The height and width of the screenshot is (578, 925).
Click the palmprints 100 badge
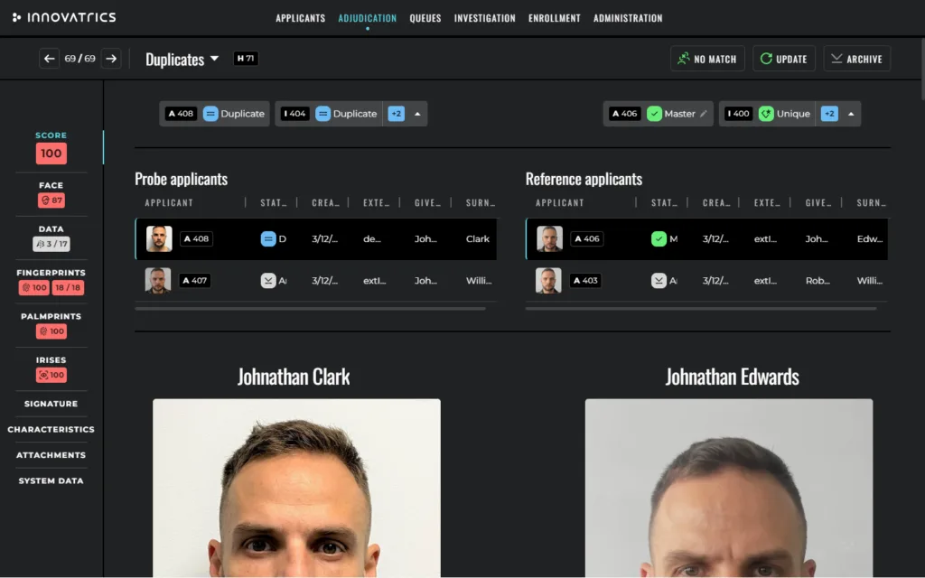click(x=51, y=331)
